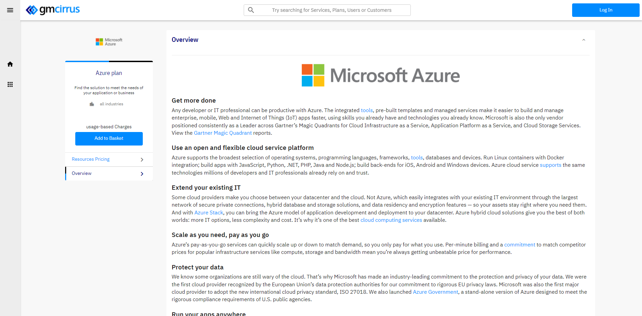Viewport: 642px width, 316px height.
Task: Open cloud computing services link
Action: coord(391,220)
